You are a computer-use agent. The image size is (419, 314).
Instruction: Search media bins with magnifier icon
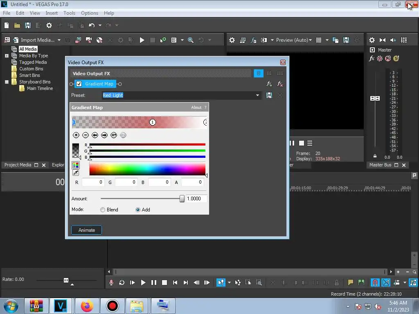click(191, 40)
